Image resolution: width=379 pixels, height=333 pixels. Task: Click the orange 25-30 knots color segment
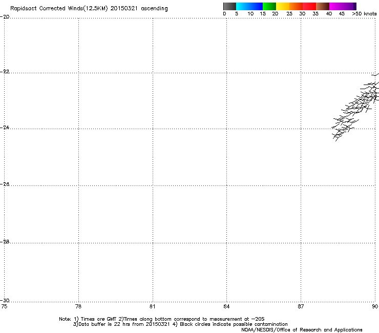coord(296,6)
